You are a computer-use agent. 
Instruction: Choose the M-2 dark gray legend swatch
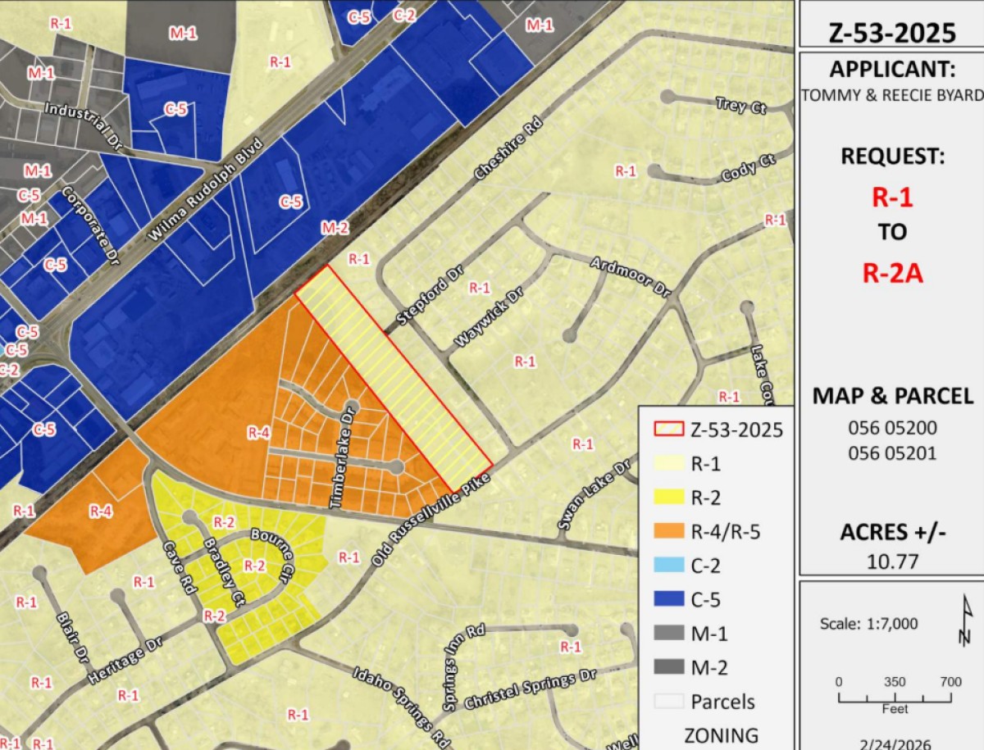pos(668,667)
